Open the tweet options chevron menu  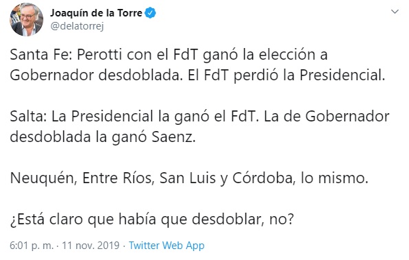tap(395, 12)
